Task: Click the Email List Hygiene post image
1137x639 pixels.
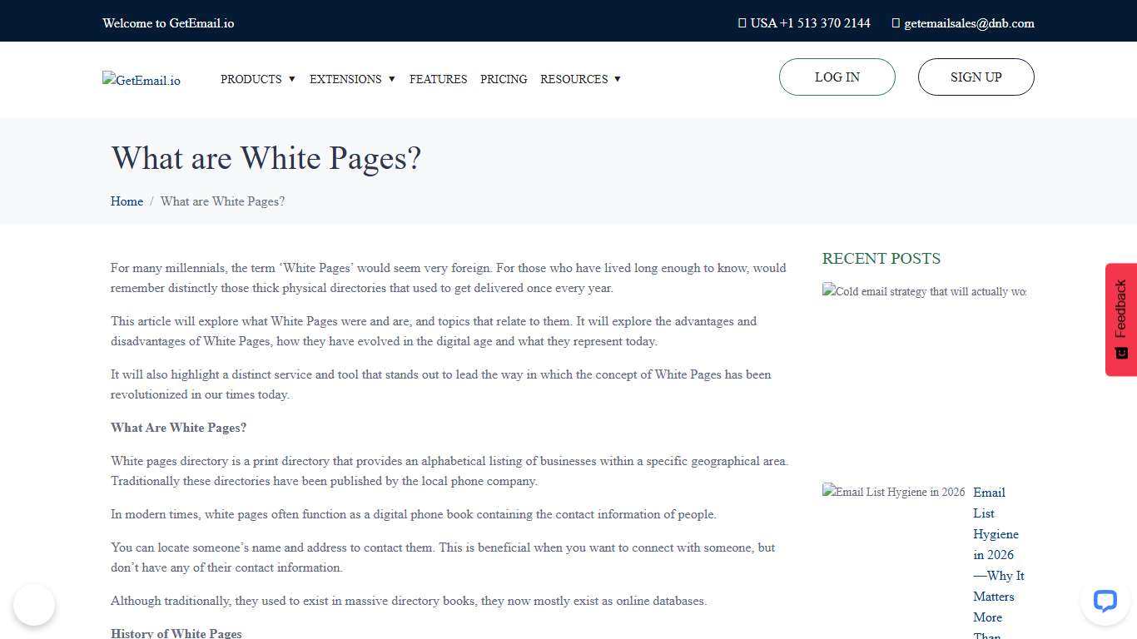Action: (x=892, y=492)
